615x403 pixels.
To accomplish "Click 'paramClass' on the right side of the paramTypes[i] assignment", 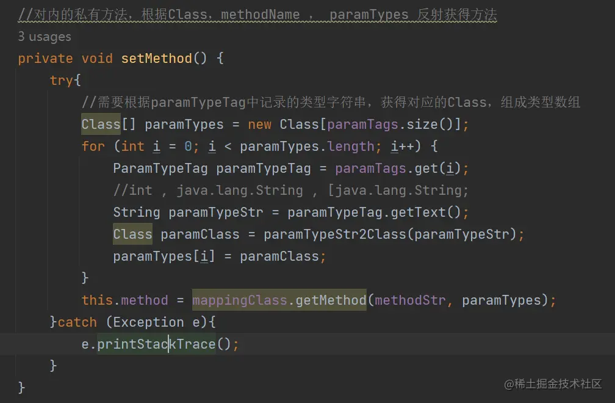I will (279, 256).
